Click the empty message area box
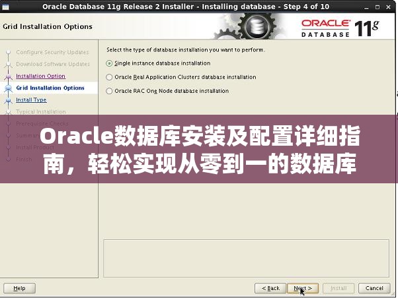The width and height of the screenshot is (398, 298). pos(246,258)
